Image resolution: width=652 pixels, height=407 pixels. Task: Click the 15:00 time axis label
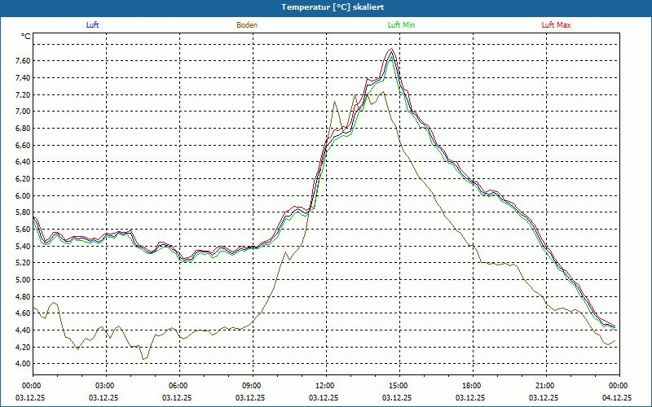pos(398,386)
